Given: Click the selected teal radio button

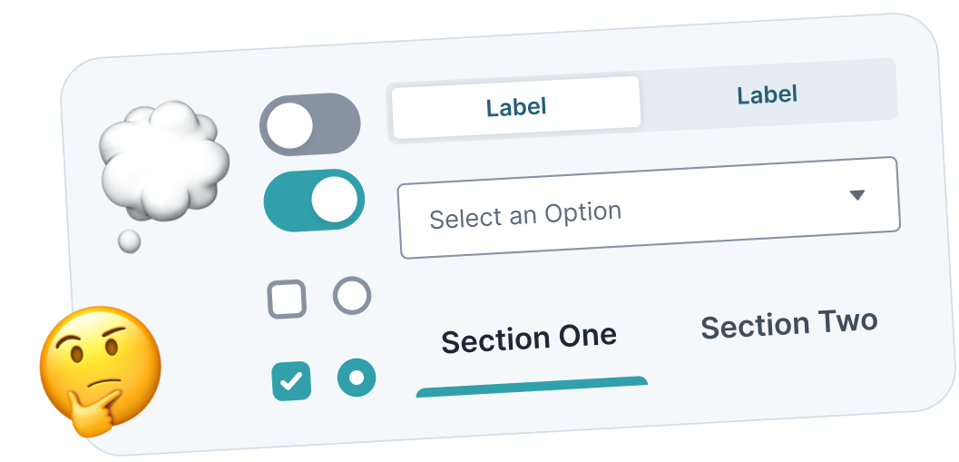Looking at the screenshot, I should coord(357,377).
